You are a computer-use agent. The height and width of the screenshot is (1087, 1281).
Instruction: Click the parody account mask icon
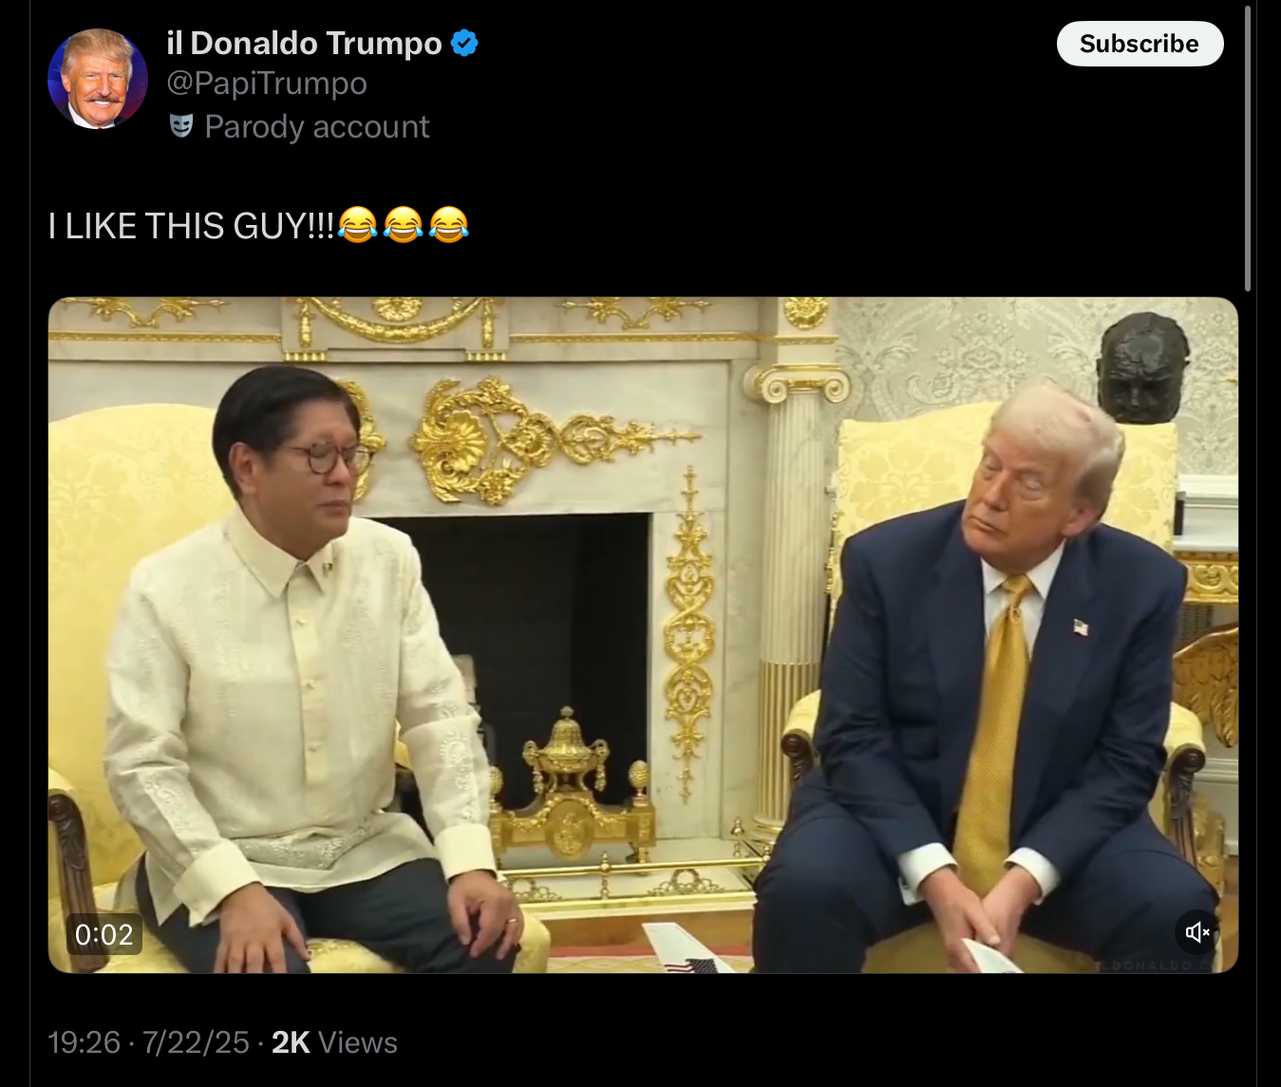tap(181, 126)
